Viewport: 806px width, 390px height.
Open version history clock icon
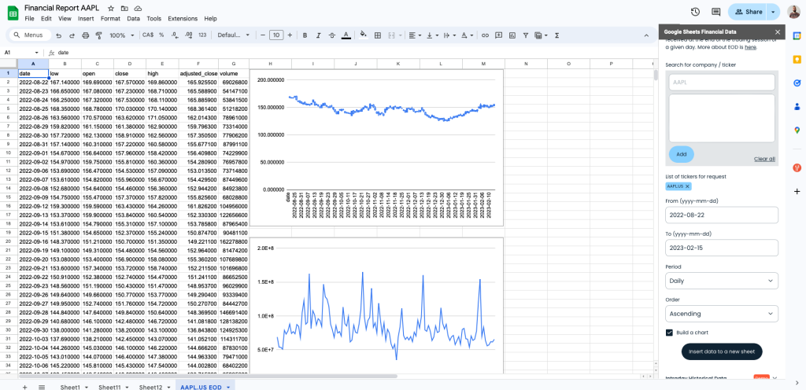[x=695, y=12]
